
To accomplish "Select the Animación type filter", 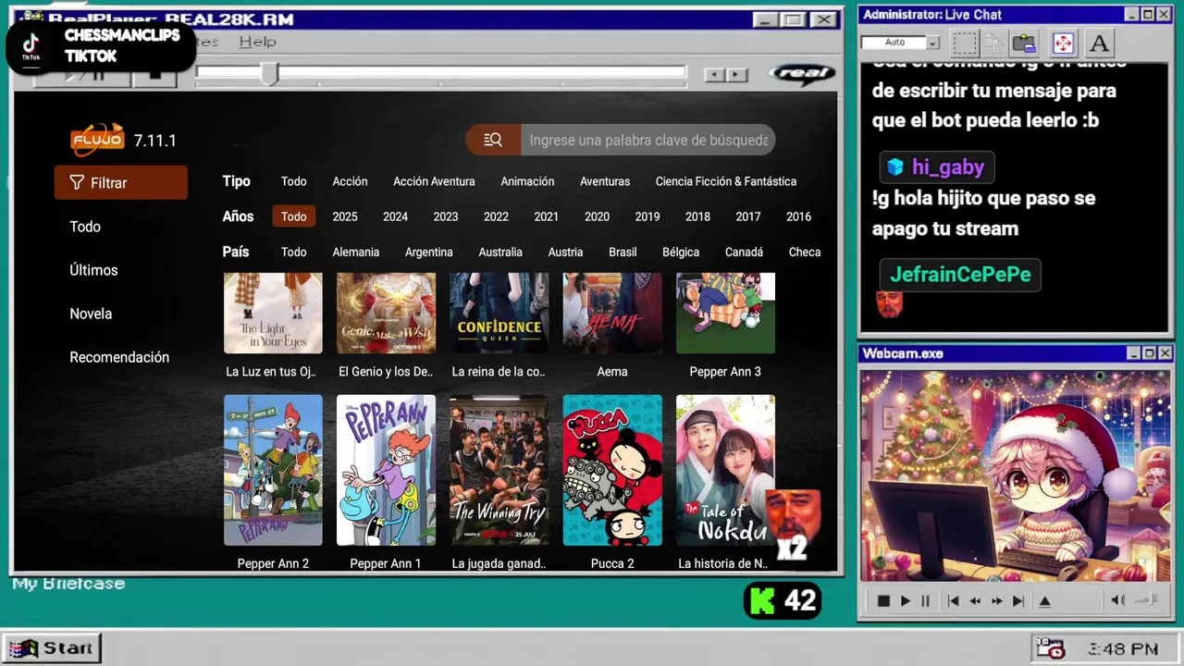I will (527, 181).
